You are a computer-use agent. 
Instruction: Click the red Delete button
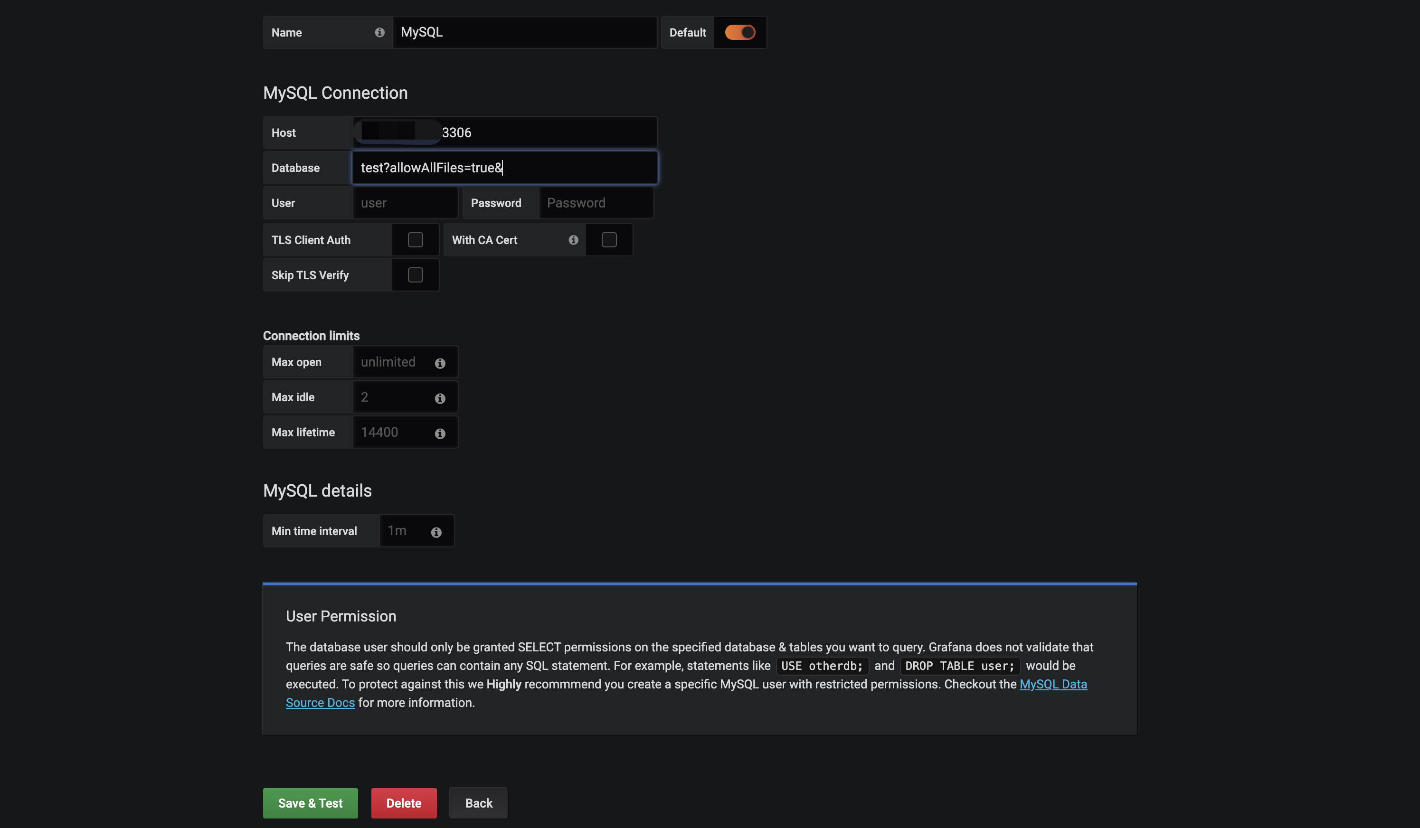pyautogui.click(x=404, y=803)
